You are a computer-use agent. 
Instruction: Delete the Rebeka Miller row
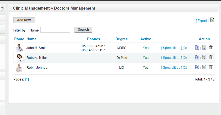tap(211, 58)
